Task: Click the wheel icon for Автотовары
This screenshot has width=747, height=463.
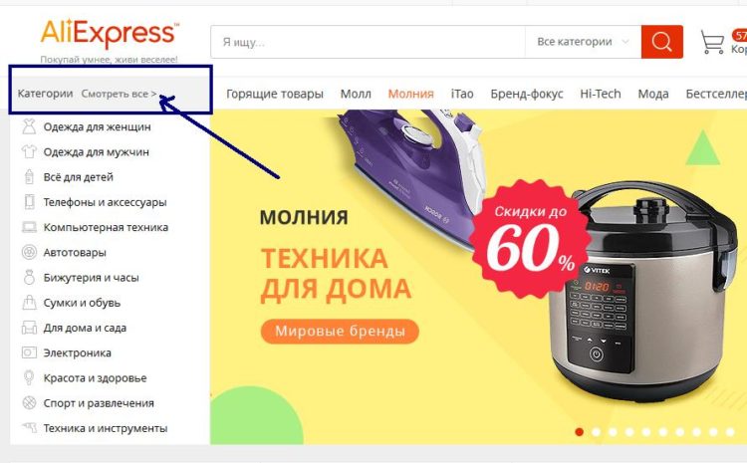Action: pyautogui.click(x=29, y=252)
